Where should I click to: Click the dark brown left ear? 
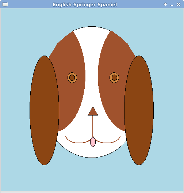[44, 110]
